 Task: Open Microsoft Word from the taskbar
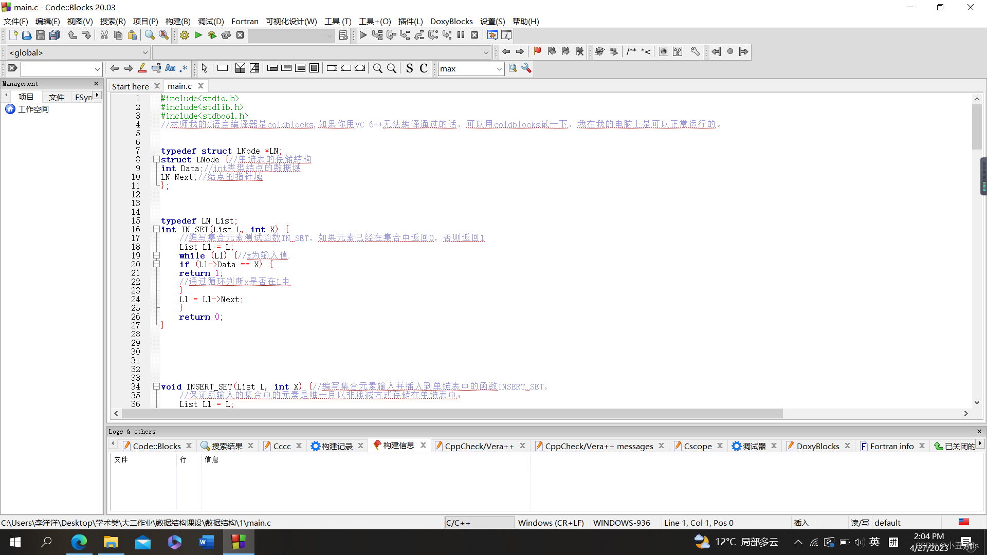[207, 542]
